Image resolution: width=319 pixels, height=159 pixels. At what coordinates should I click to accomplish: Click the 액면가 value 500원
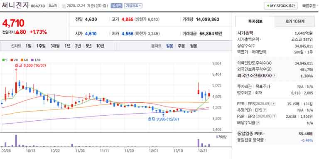click(x=299, y=52)
